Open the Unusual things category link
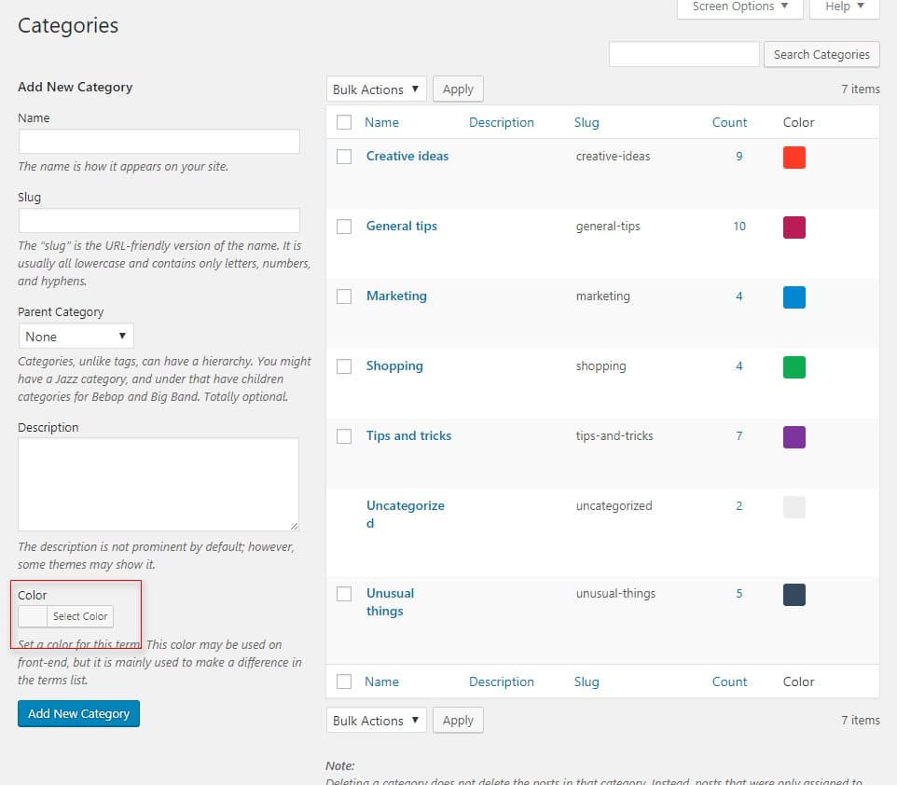897x785 pixels. [x=390, y=602]
